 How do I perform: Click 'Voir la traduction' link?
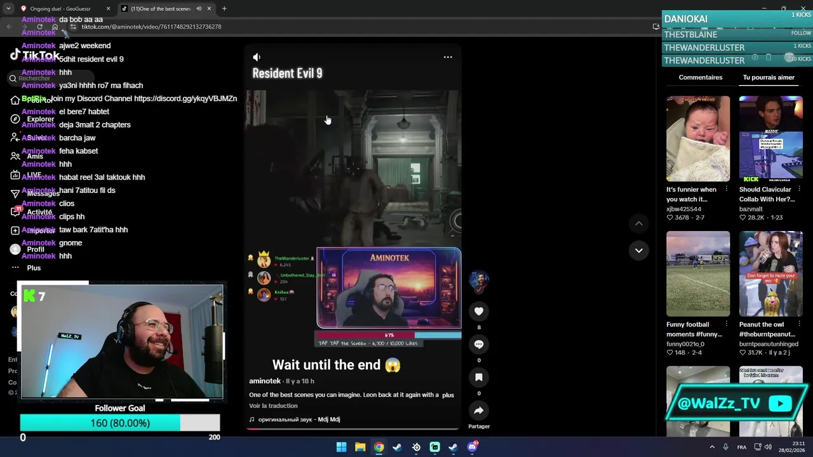pyautogui.click(x=273, y=406)
